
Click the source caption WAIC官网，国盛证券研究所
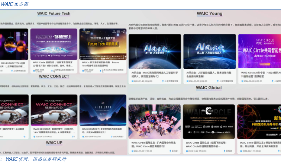[x=36, y=159]
